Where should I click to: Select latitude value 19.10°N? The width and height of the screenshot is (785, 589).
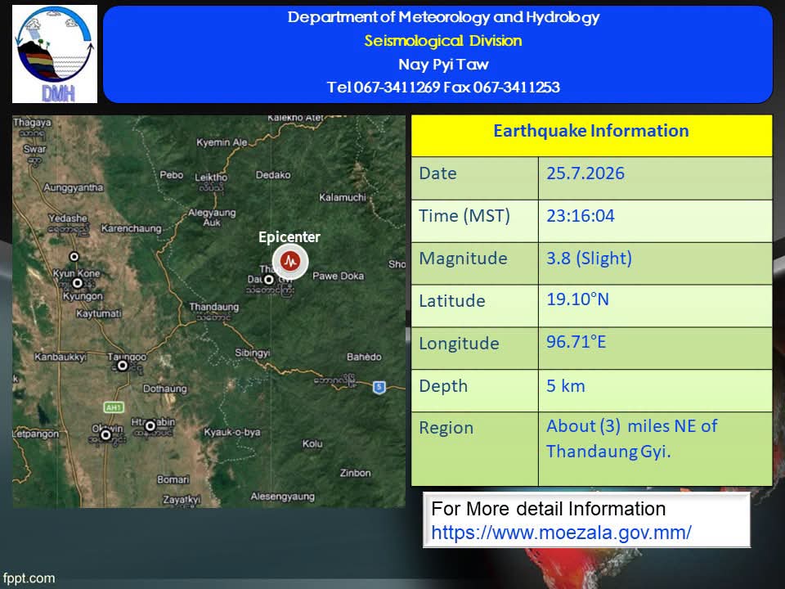coord(578,299)
